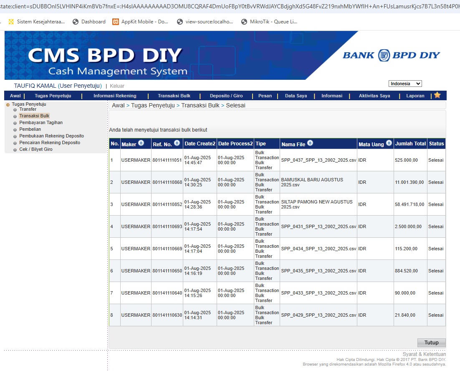
Task: Open the Awal menu
Action: [x=15, y=96]
